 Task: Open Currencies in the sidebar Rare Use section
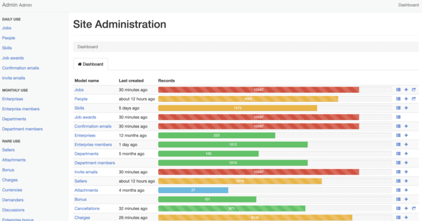click(12, 190)
